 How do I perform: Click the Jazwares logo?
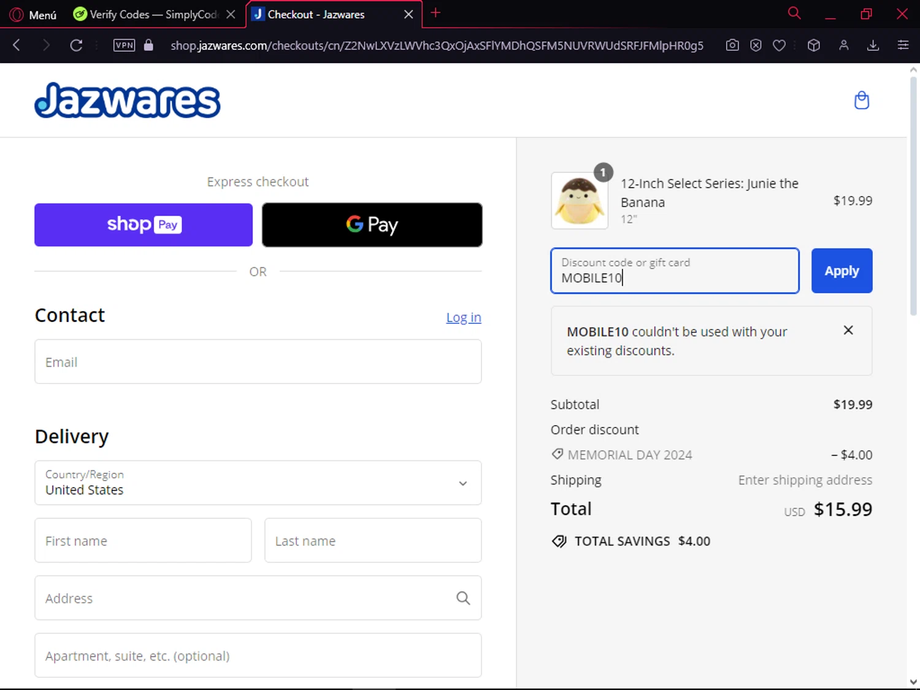coord(127,100)
